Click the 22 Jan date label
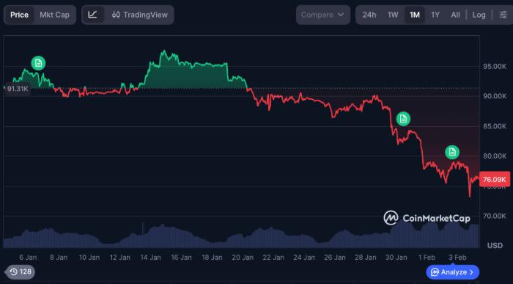This screenshot has height=284, width=513. 273,258
